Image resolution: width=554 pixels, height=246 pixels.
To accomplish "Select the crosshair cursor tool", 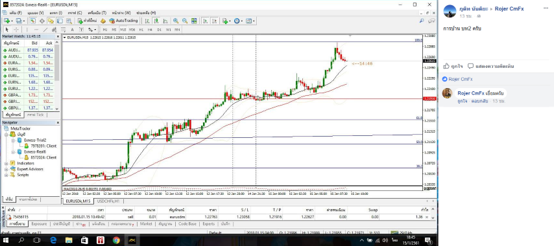I will point(16,30).
